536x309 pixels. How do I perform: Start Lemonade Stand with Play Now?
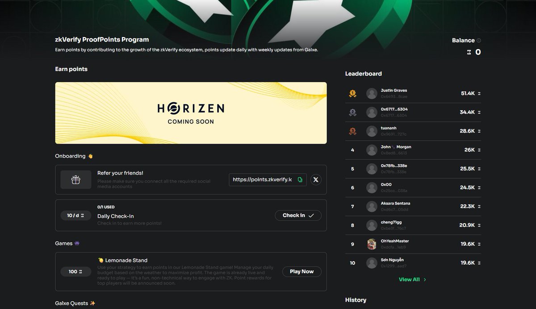pos(301,271)
